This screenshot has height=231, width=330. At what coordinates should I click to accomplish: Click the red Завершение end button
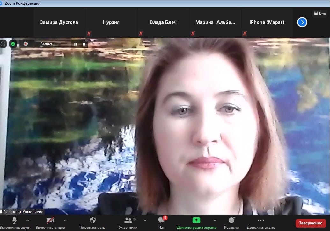311,223
